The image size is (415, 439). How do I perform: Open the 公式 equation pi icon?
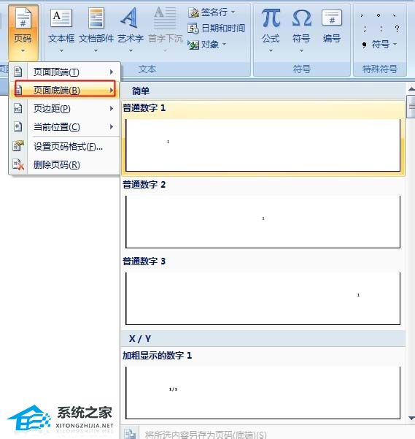point(271,18)
